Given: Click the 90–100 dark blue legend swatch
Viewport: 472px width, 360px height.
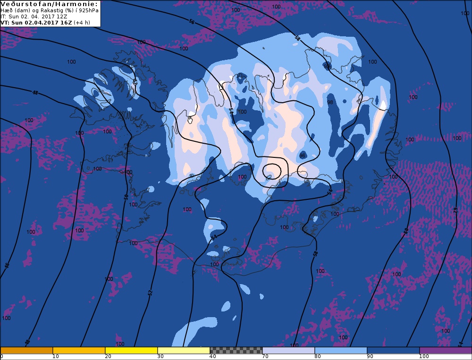Looking at the screenshot, I should [x=393, y=351].
